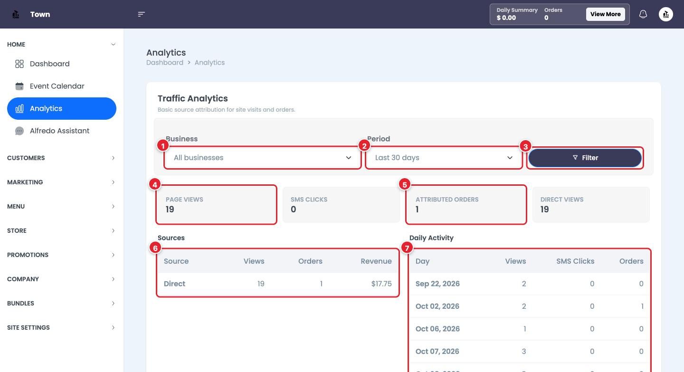Image resolution: width=684 pixels, height=372 pixels.
Task: Open Dashboard from sidebar
Action: (62, 64)
